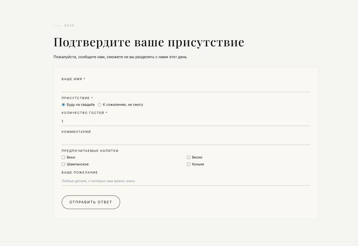
Task: Tick the Вино checkbox
Action: click(63, 157)
